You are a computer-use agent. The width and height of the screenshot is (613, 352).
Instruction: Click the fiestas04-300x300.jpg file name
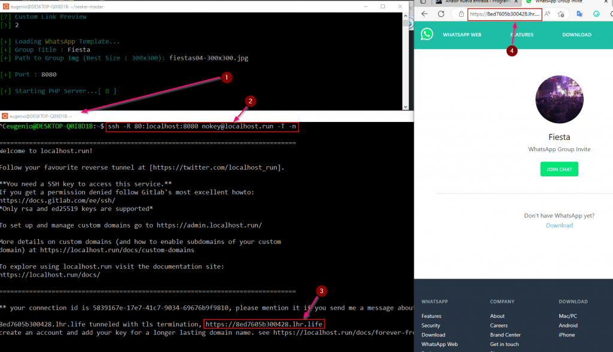point(208,58)
